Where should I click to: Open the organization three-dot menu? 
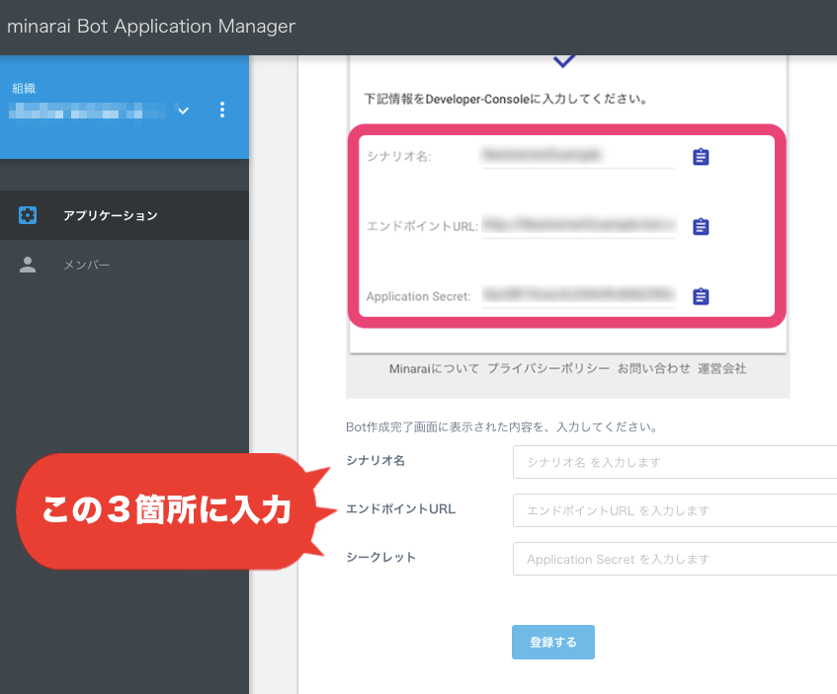(222, 110)
